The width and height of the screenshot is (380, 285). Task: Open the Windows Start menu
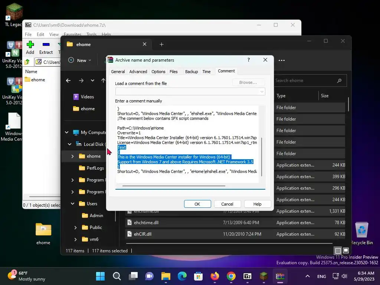point(100,276)
